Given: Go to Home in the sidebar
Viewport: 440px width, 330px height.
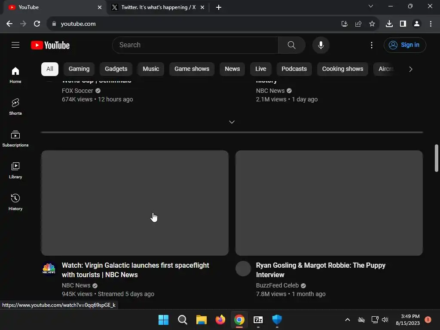Looking at the screenshot, I should pos(15,75).
